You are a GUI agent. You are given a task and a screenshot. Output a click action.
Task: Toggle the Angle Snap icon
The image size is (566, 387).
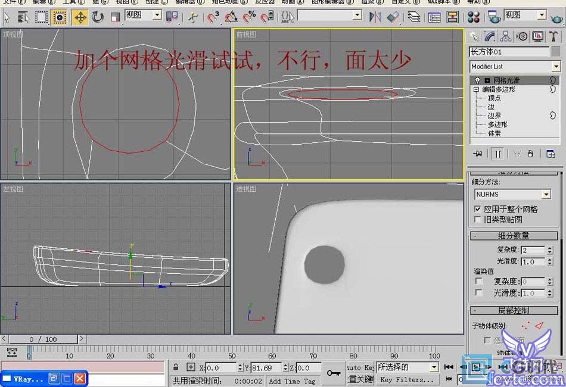coord(231,17)
